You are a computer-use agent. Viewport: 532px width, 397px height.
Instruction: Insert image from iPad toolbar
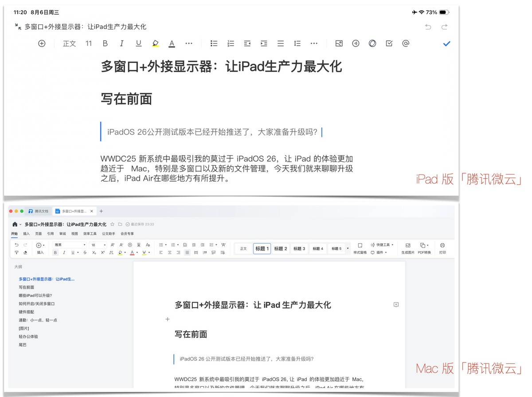pos(339,43)
